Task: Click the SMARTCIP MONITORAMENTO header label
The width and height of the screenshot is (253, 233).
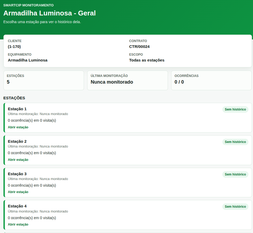Action: coord(29,5)
